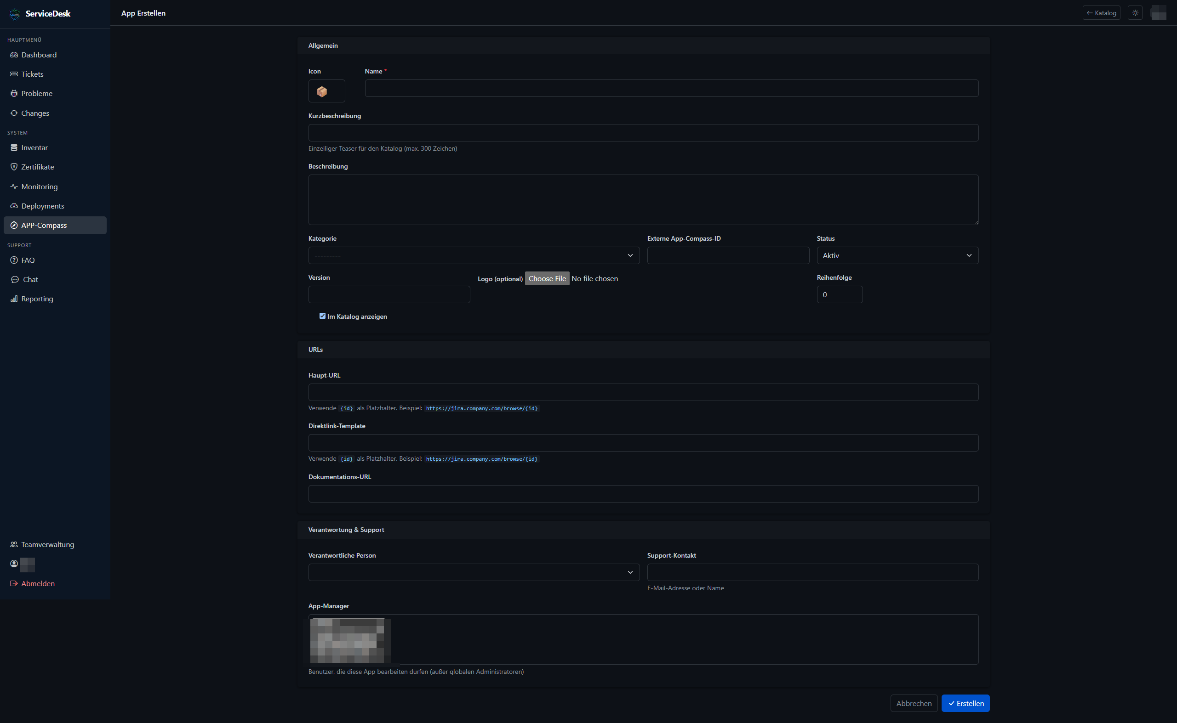The width and height of the screenshot is (1177, 723).
Task: Click the user account menu top right
Action: (x=1158, y=13)
